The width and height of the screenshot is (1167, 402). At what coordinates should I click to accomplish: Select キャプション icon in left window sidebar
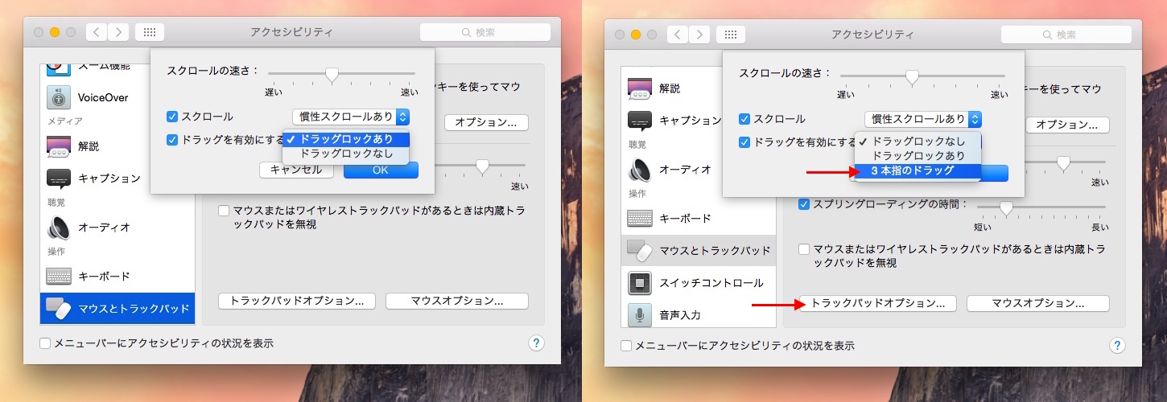(x=60, y=178)
